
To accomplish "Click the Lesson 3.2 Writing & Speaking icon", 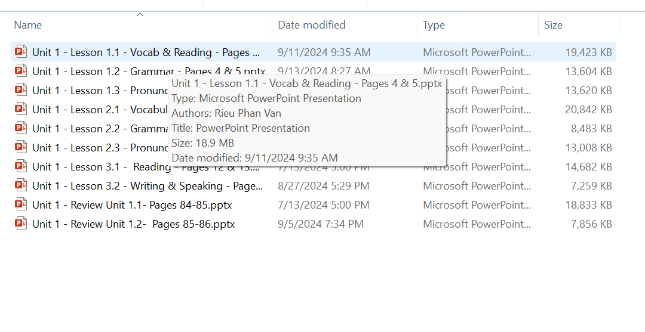I will click(x=21, y=185).
